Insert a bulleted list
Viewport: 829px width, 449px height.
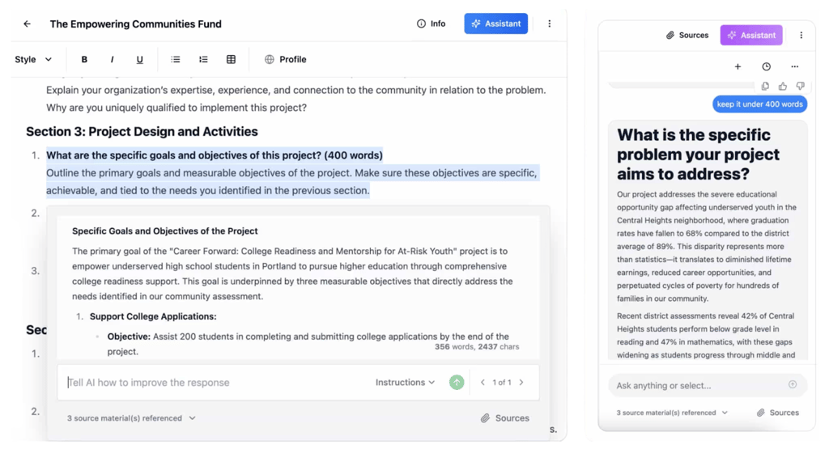pos(176,60)
